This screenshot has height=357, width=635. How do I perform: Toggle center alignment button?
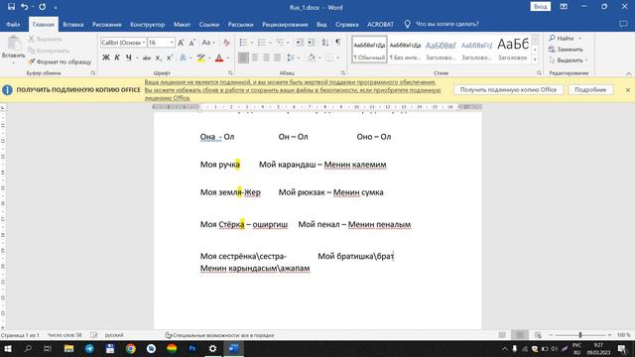(x=255, y=58)
